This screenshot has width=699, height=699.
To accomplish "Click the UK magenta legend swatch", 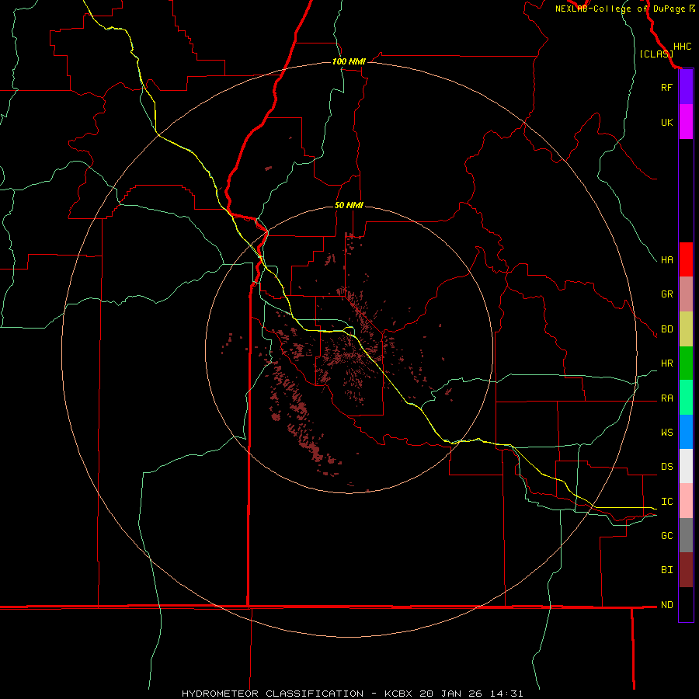I will (x=686, y=122).
